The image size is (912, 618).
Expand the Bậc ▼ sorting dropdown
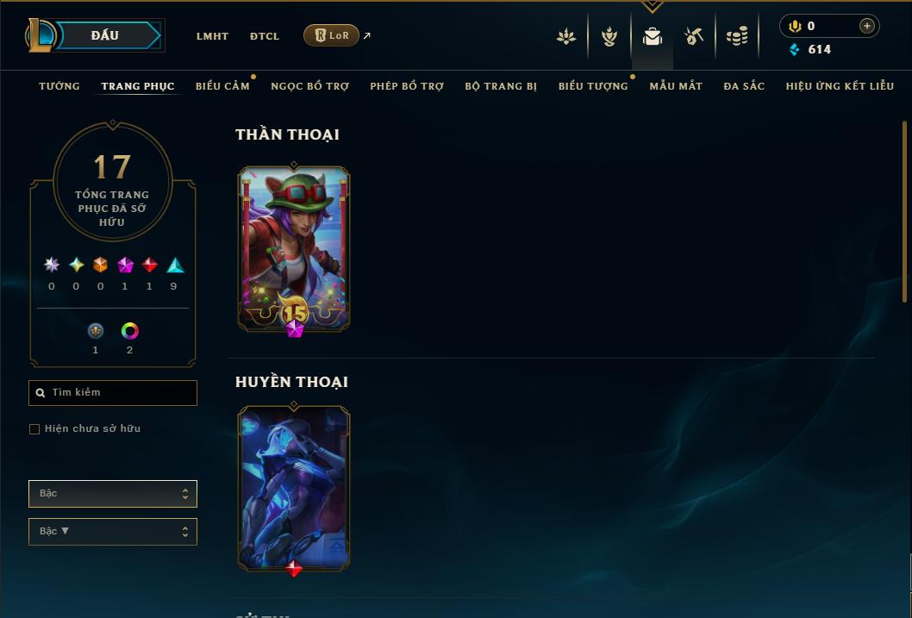[113, 531]
